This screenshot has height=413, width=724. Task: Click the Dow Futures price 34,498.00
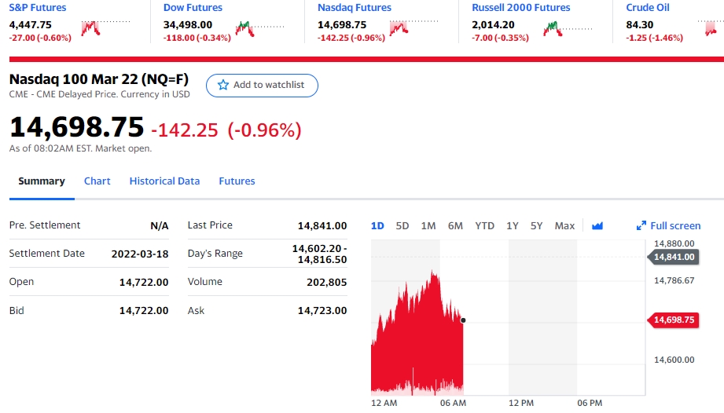pos(187,25)
